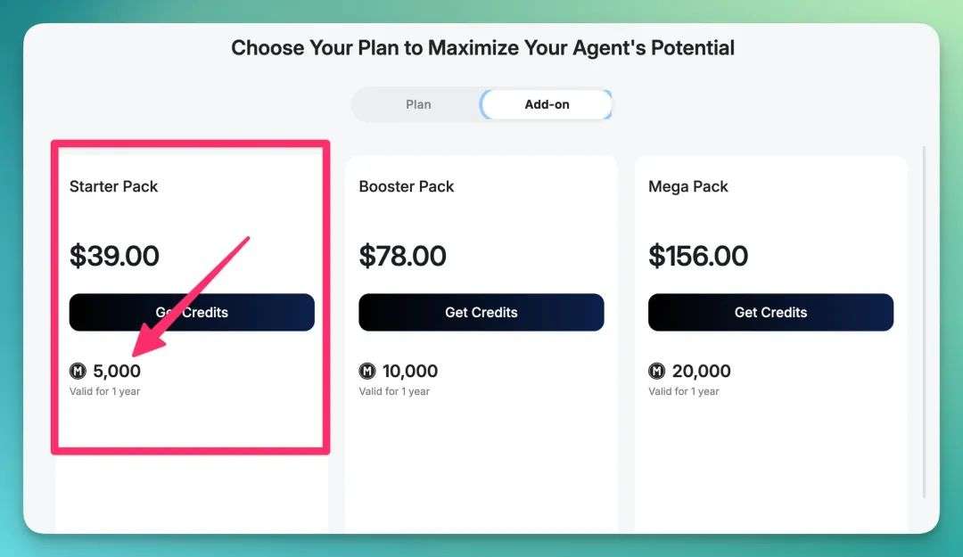Get Credits for the Booster Pack

click(481, 312)
